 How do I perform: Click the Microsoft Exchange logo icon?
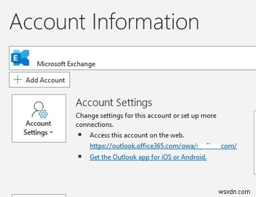(20, 58)
